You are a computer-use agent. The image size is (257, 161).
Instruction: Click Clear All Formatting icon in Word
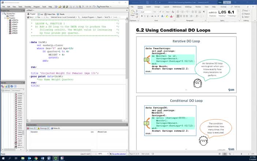[173, 12]
